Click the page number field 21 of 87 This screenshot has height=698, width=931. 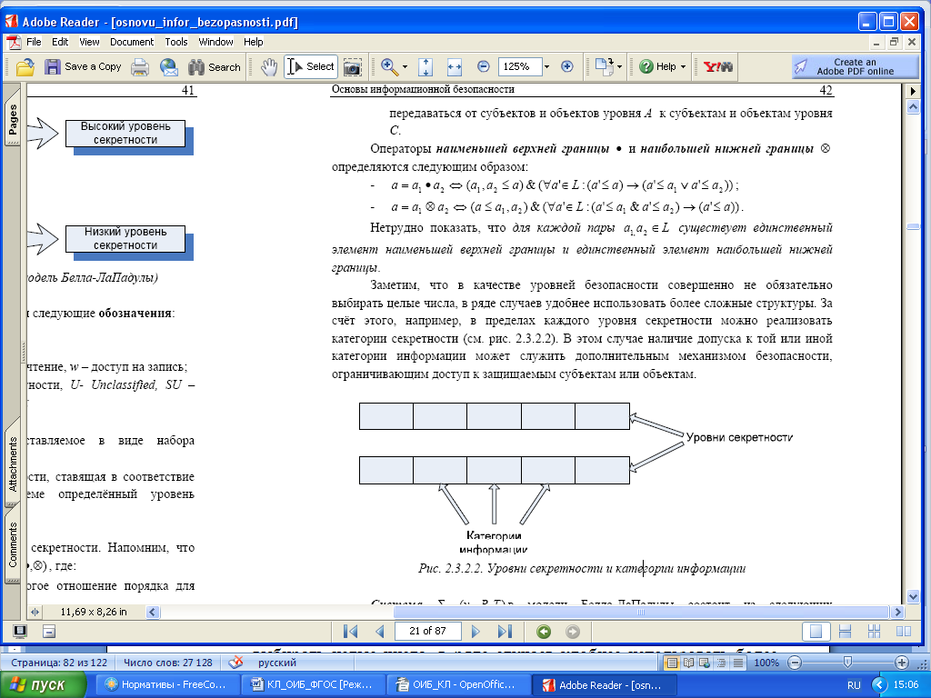click(x=427, y=631)
